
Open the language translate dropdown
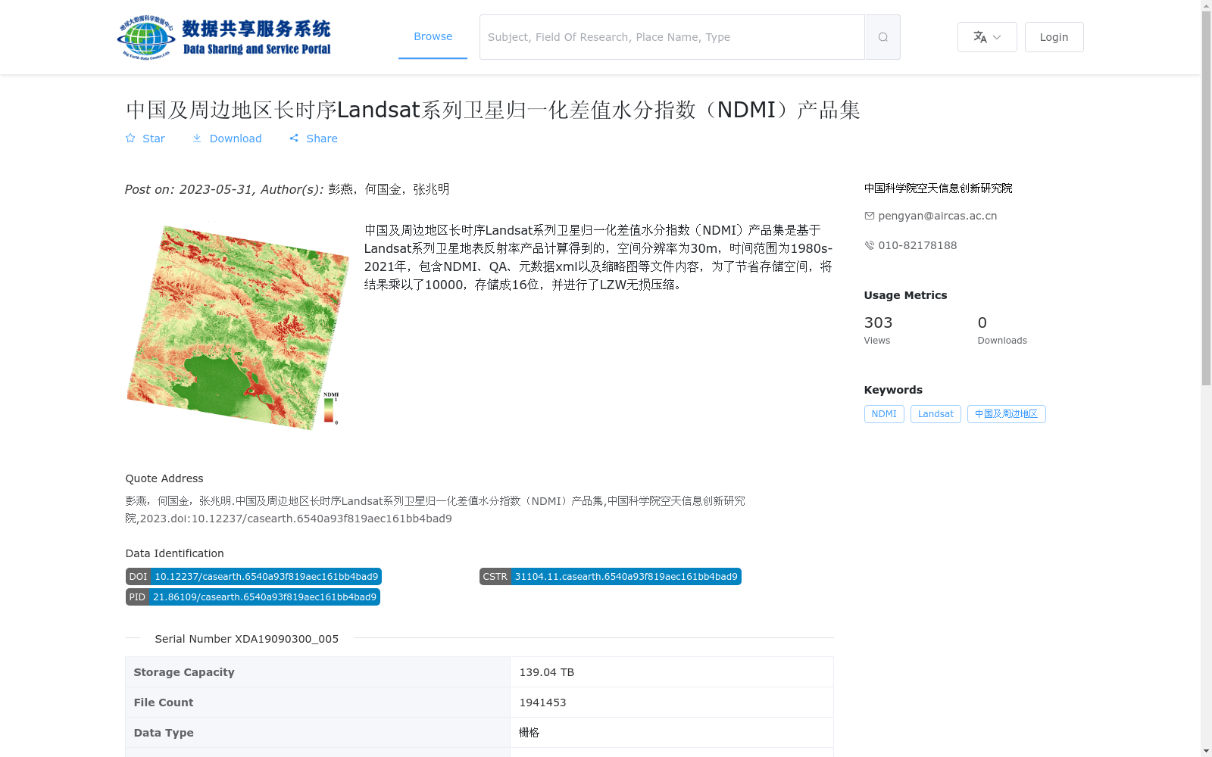[x=987, y=37]
